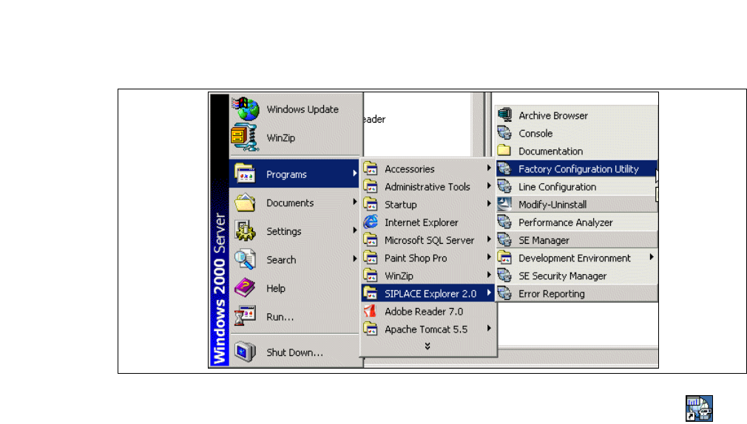Select the Help text label
Screen dimensions: 747x424
pyautogui.click(x=276, y=288)
